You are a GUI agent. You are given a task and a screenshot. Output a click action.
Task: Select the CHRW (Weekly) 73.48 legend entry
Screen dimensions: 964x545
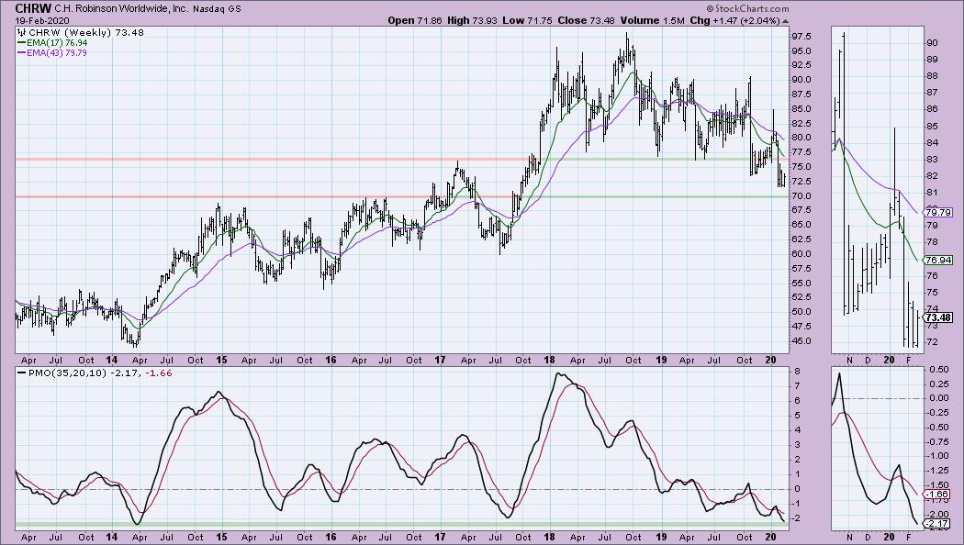(x=86, y=32)
